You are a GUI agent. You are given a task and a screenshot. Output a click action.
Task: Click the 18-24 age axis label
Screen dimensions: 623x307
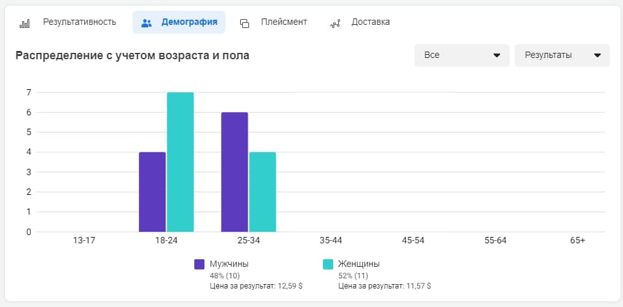point(166,241)
